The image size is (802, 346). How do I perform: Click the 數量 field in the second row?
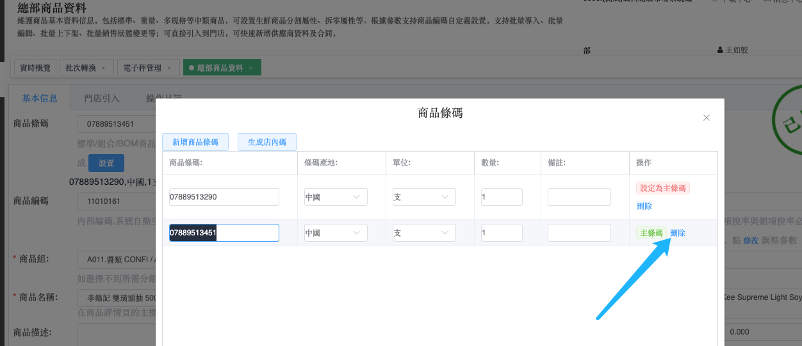(502, 233)
